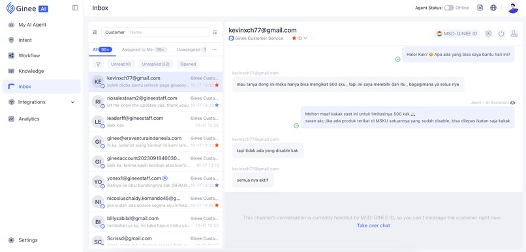Open billysabilal@gmail.com conversation
The height and width of the screenshot is (252, 526).
155,222
